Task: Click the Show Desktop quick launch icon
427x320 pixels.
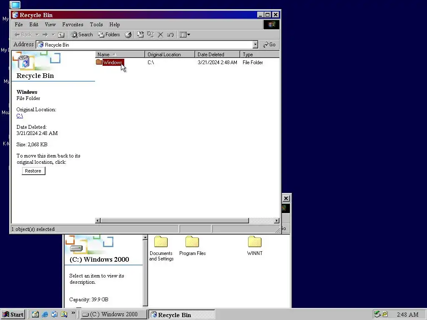Action: (35, 314)
